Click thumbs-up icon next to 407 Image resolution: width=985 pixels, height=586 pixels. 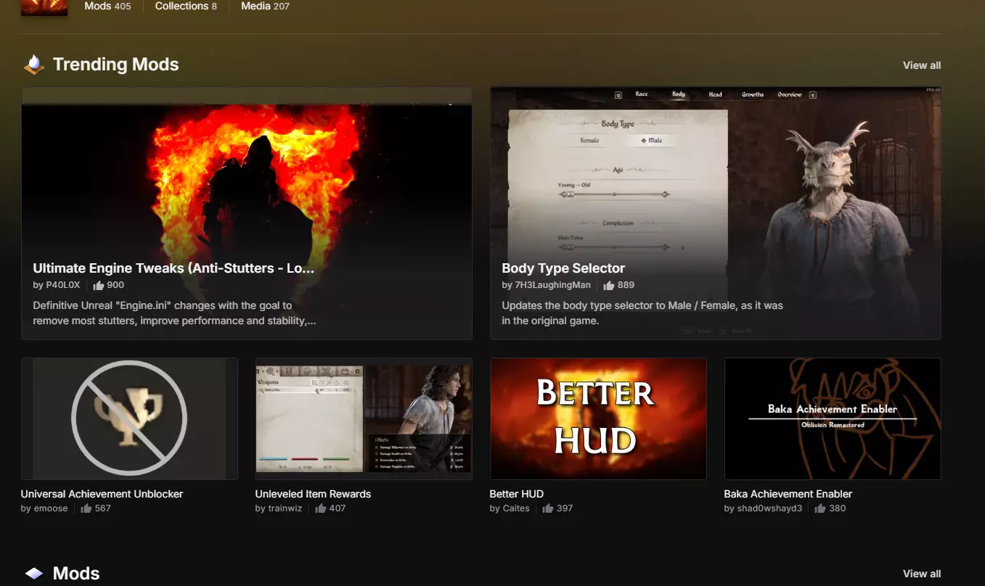pyautogui.click(x=321, y=508)
